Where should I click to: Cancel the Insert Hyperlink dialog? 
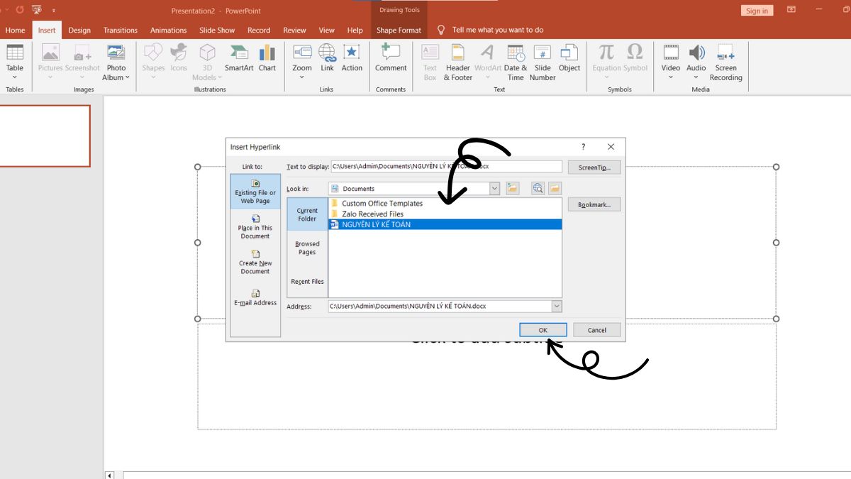tap(597, 330)
